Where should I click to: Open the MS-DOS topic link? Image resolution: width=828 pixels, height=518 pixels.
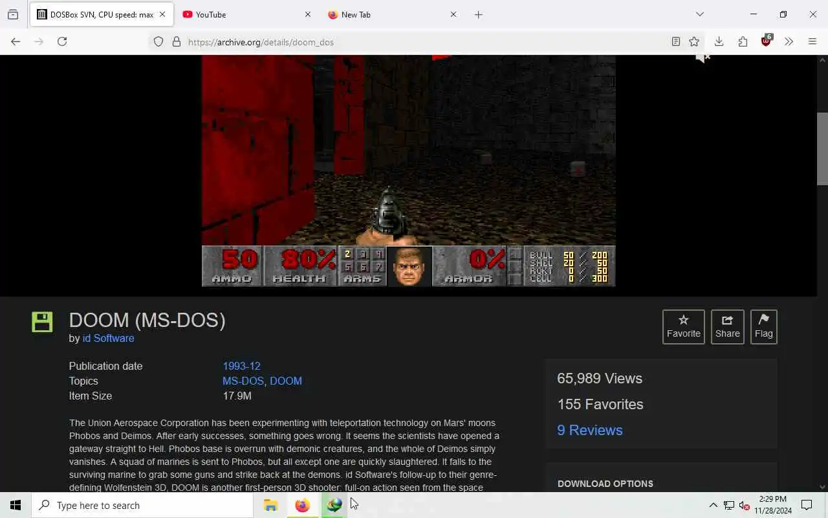[243, 381]
